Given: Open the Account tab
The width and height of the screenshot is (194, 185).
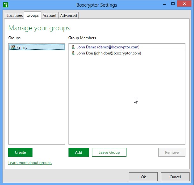Looking at the screenshot, I should click(x=49, y=16).
